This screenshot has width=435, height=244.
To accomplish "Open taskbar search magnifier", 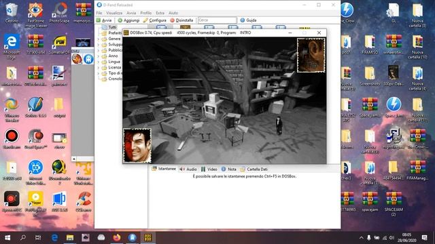I will pos(23,238).
